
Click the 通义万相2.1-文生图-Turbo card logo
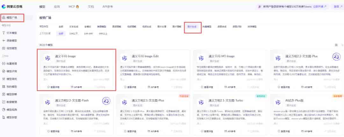(201, 102)
